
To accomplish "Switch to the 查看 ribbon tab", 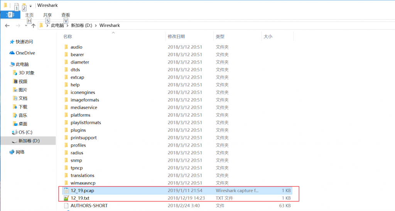I will coord(66,15).
